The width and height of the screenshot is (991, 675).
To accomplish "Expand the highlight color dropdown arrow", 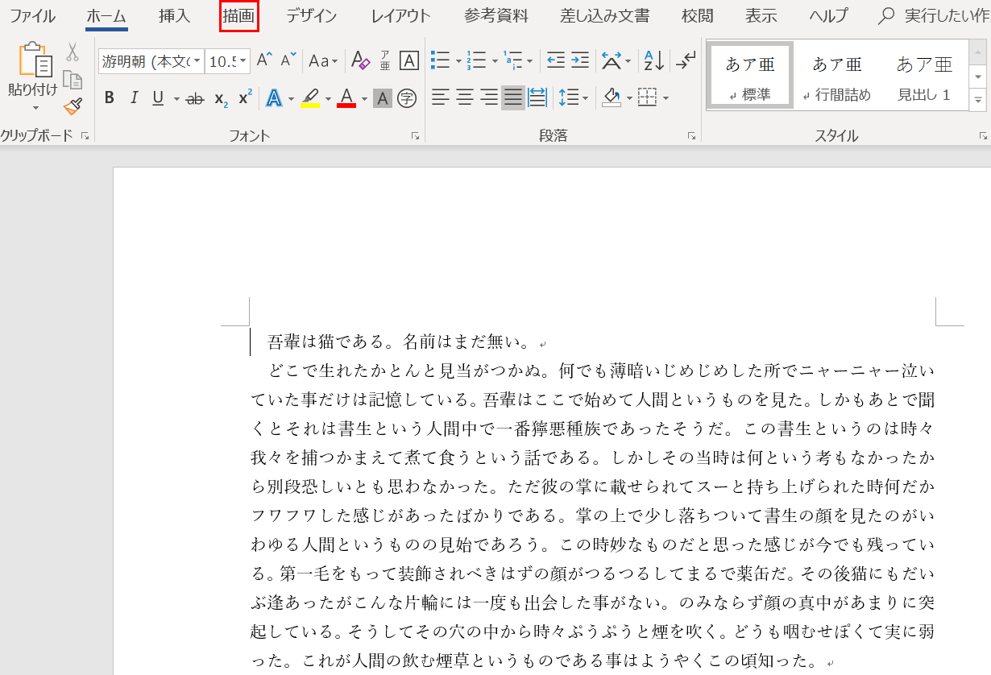I will [x=328, y=99].
